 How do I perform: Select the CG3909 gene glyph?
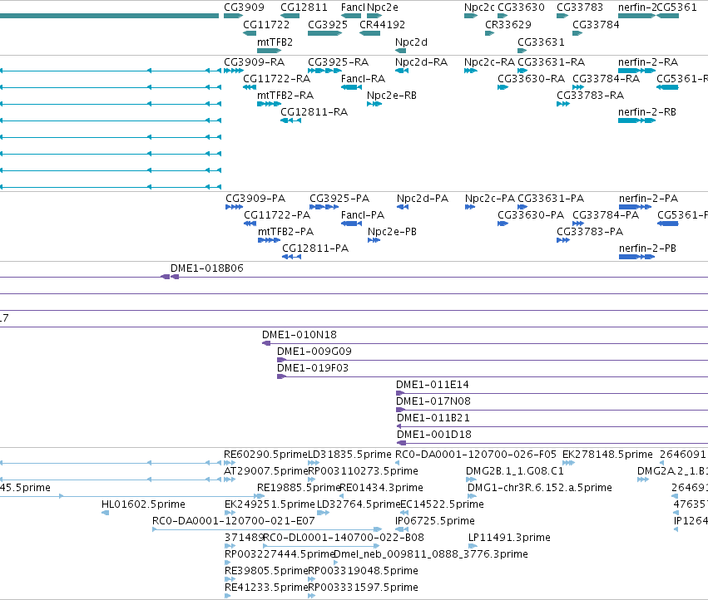(x=234, y=16)
